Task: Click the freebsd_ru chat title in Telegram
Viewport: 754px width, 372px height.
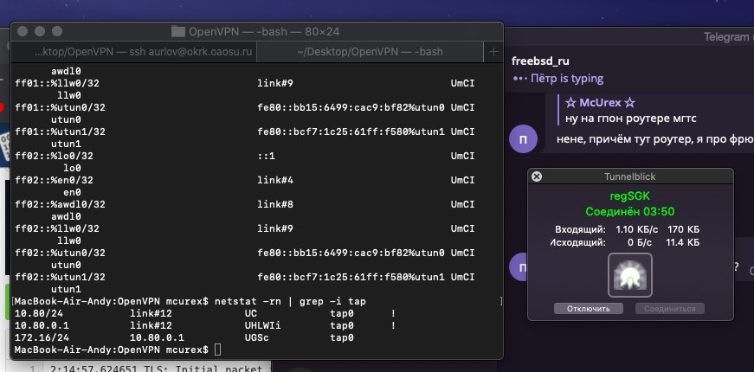Action: point(540,61)
